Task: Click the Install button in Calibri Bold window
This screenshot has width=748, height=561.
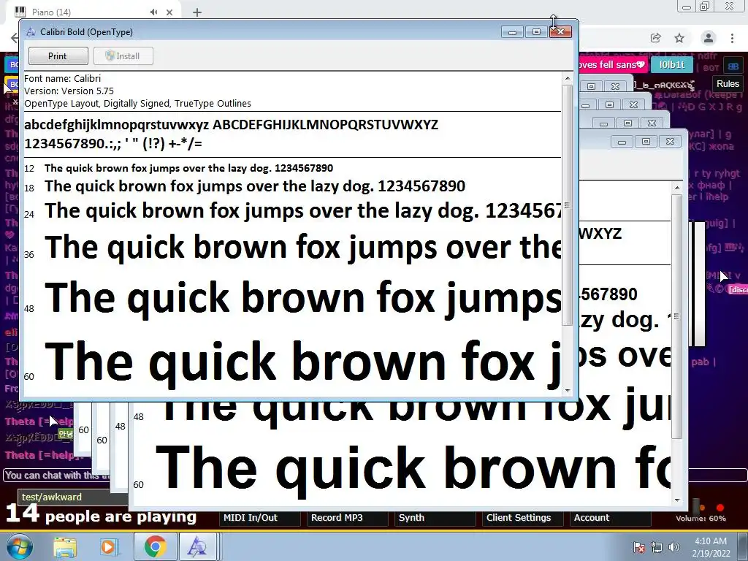Action: (123, 56)
